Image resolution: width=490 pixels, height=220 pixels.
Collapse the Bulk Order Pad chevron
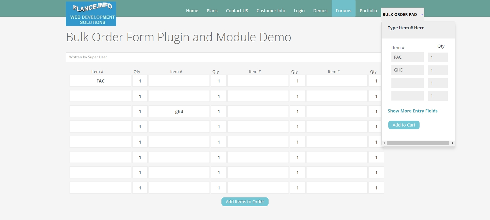[x=422, y=15]
